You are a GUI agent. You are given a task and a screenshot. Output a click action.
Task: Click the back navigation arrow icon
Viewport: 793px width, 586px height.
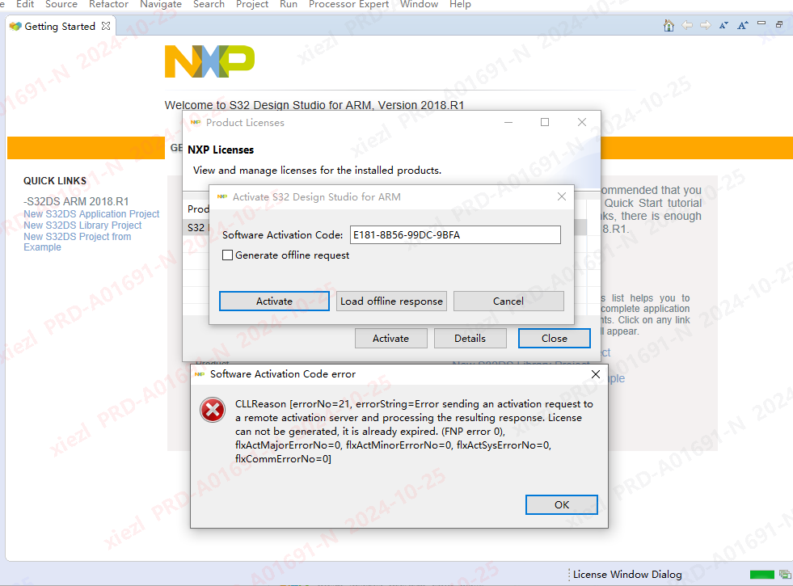(x=687, y=25)
